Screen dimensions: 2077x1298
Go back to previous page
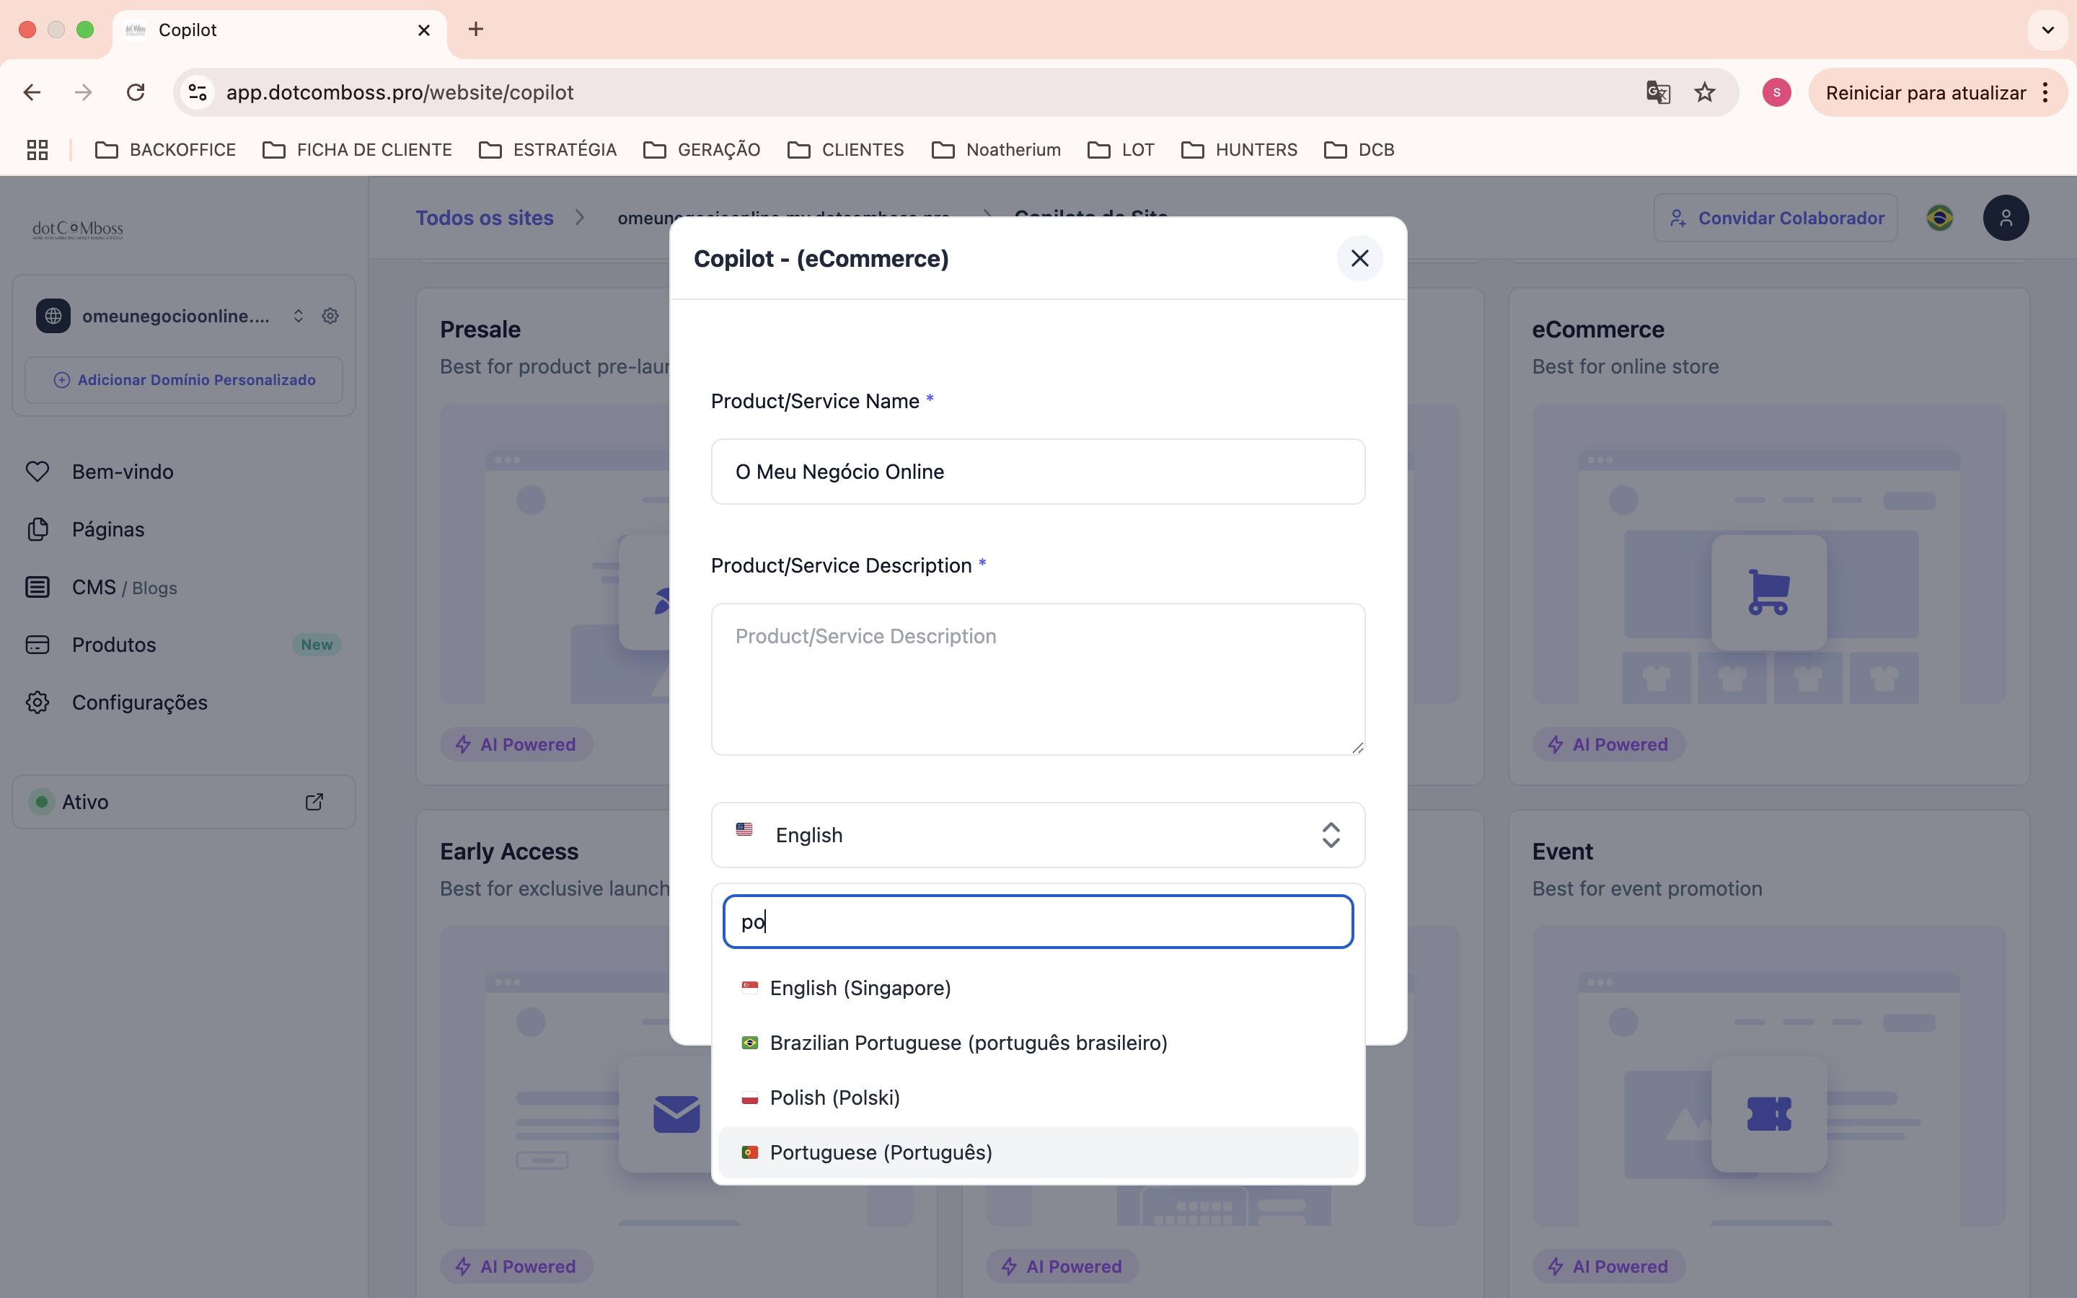(32, 93)
